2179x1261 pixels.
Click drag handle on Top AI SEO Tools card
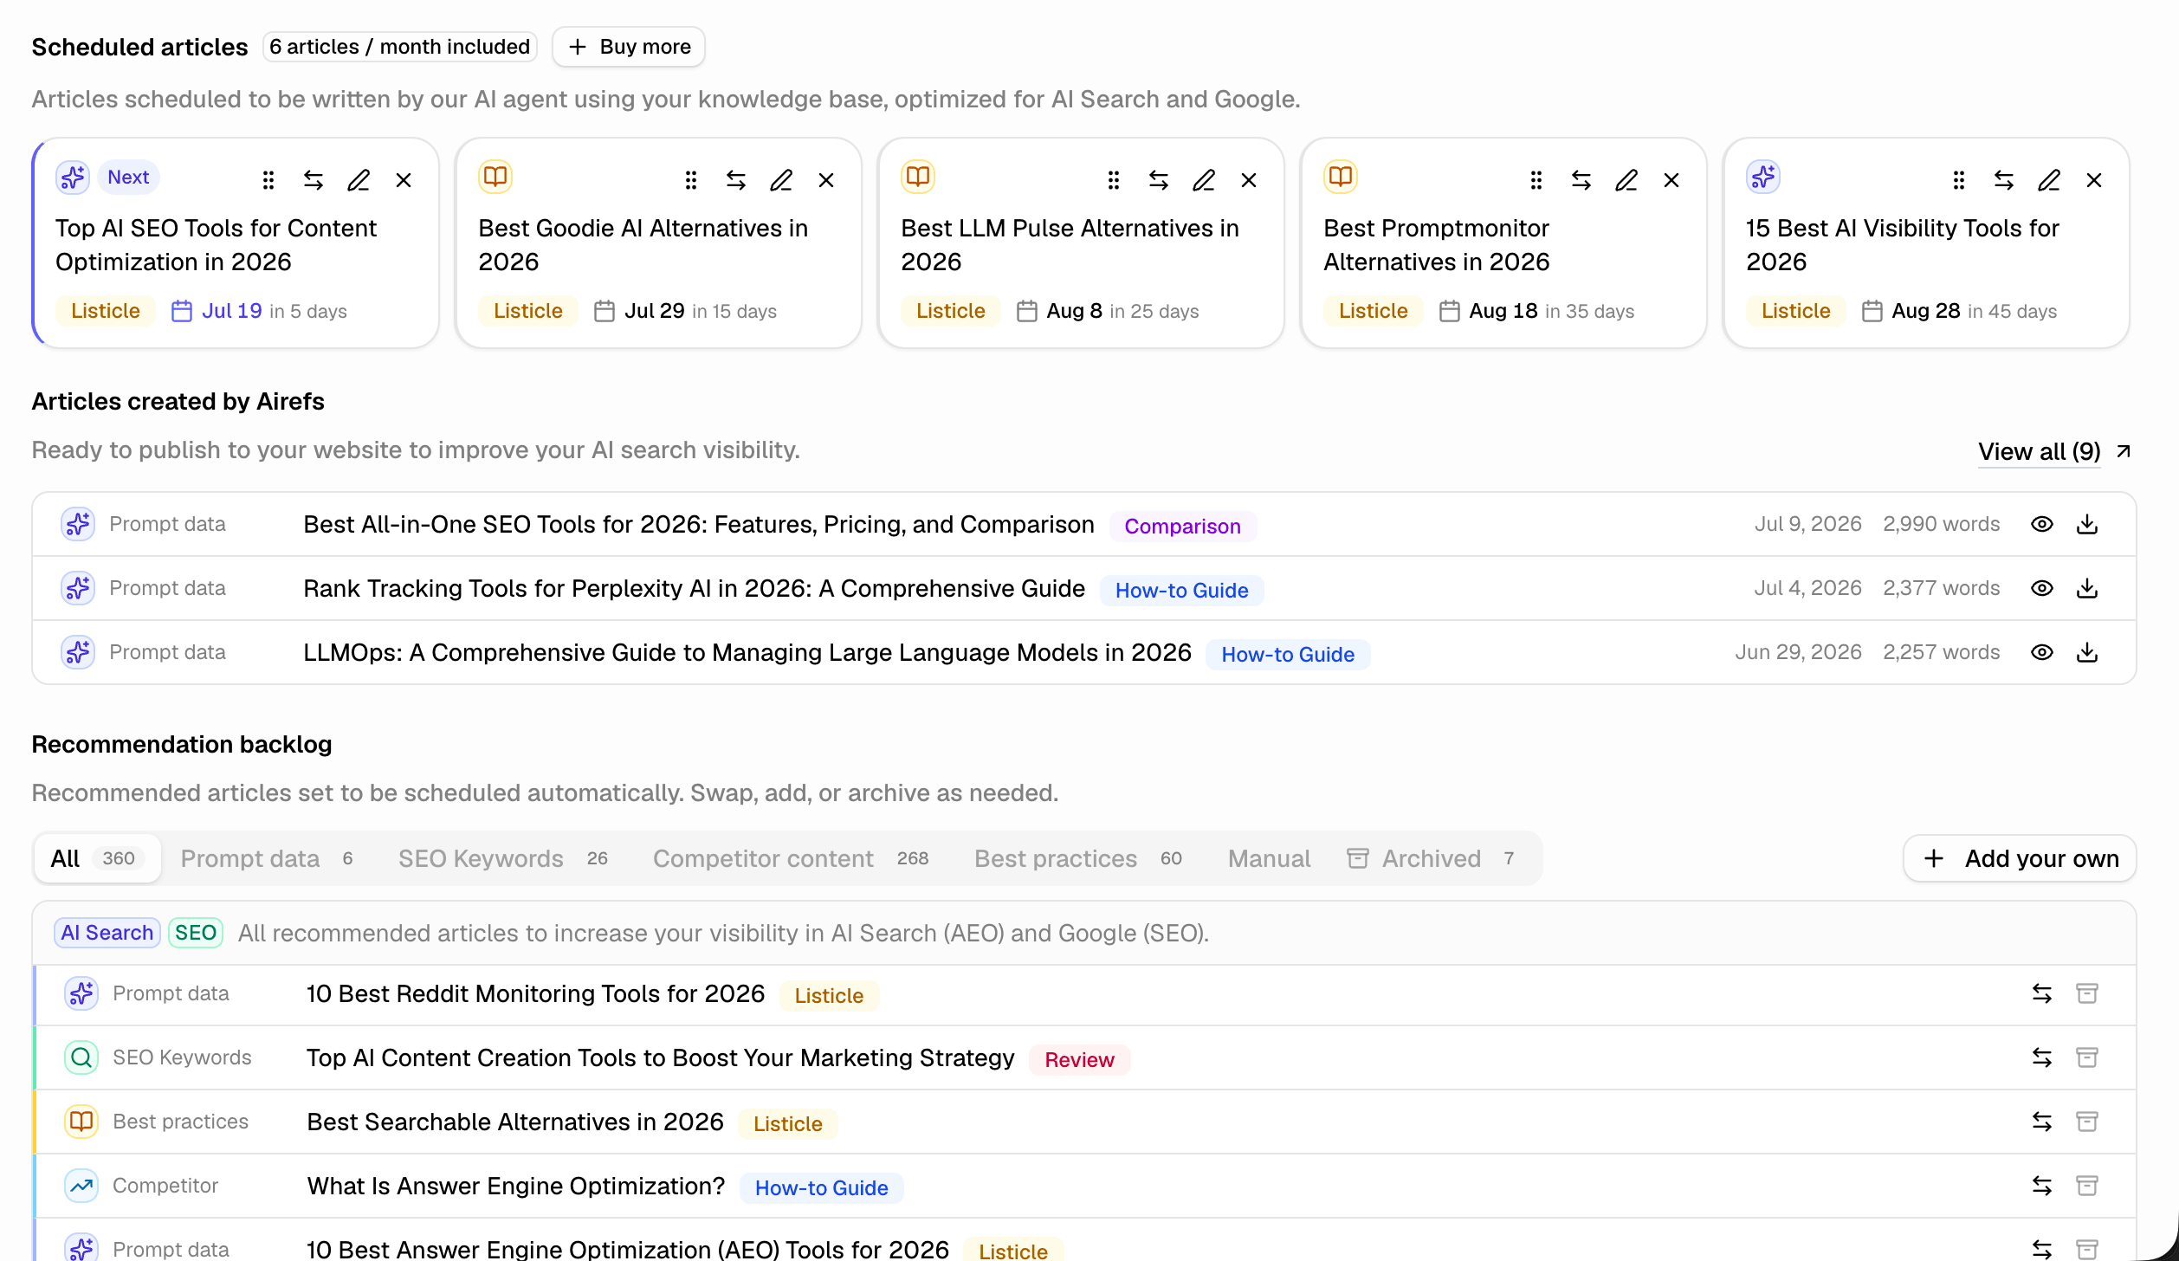click(268, 180)
